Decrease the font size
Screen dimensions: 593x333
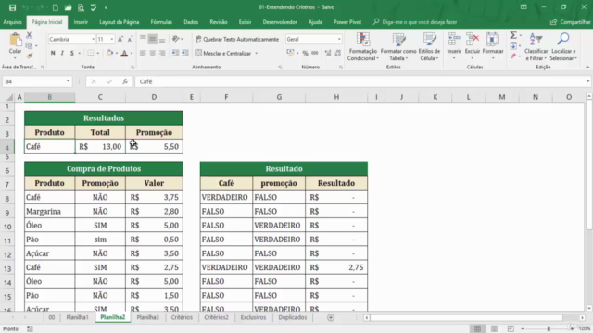(x=130, y=39)
